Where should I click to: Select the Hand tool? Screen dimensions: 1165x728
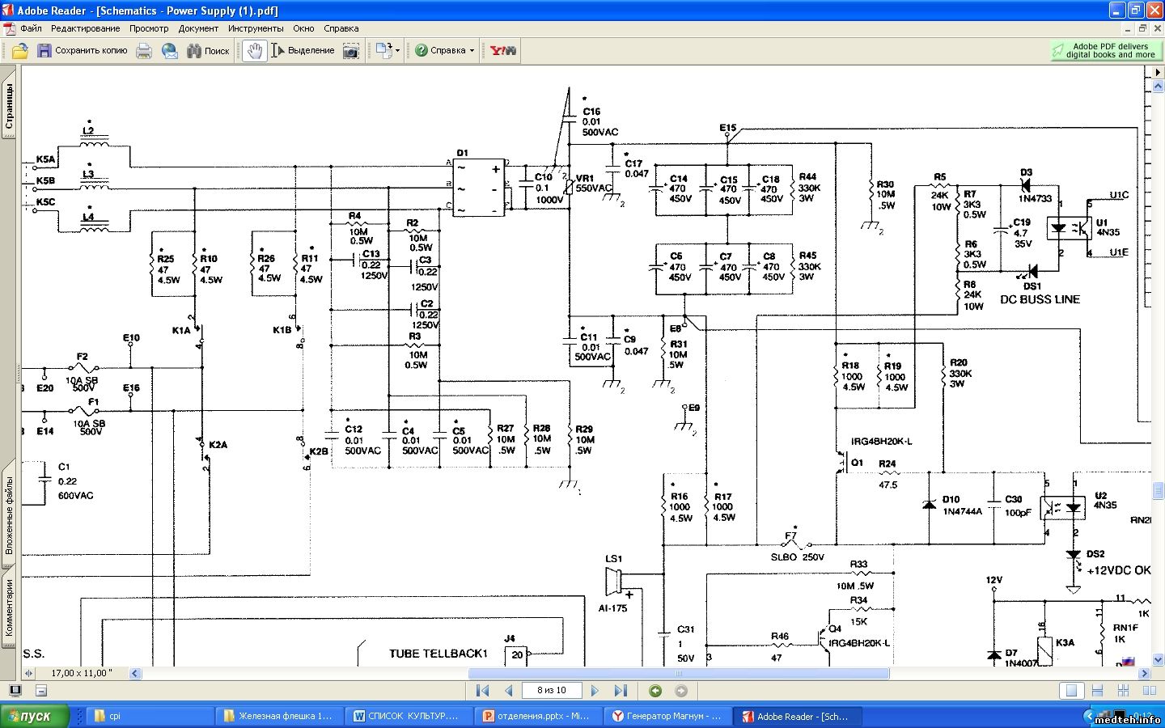pyautogui.click(x=255, y=51)
